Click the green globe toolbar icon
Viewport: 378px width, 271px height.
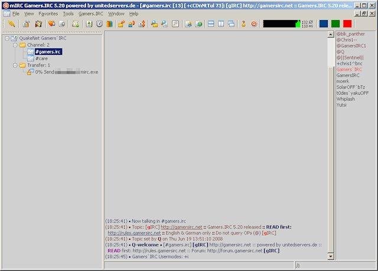point(198,24)
